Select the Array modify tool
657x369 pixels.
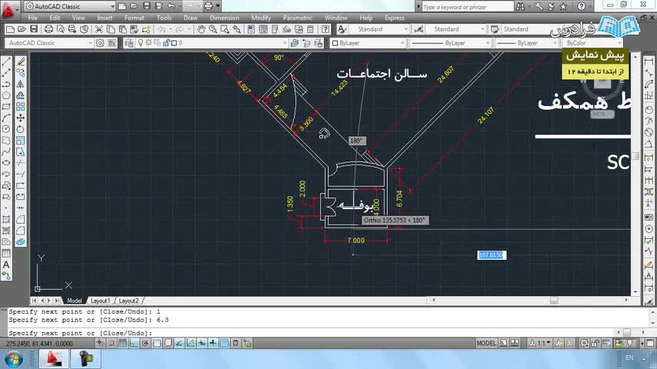pyautogui.click(x=20, y=107)
